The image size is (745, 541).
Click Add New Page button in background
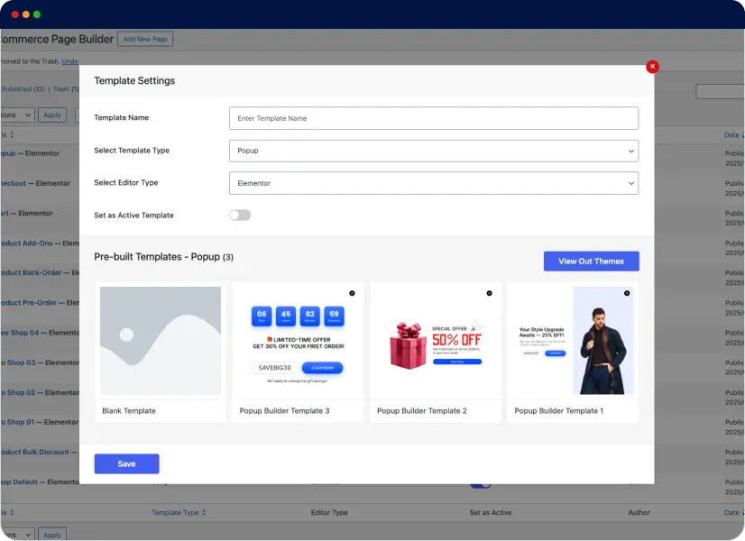(145, 39)
